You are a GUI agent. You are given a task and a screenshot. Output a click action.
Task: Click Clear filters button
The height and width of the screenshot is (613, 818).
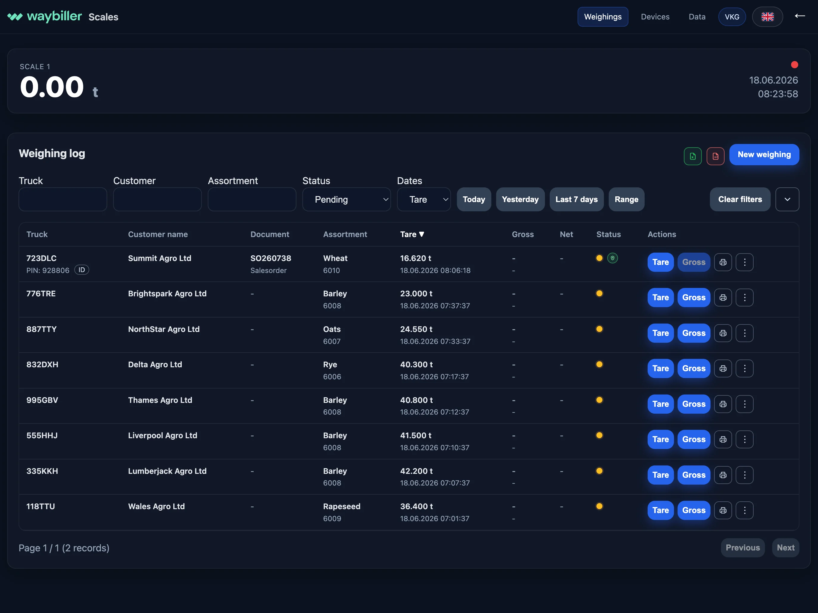click(740, 200)
